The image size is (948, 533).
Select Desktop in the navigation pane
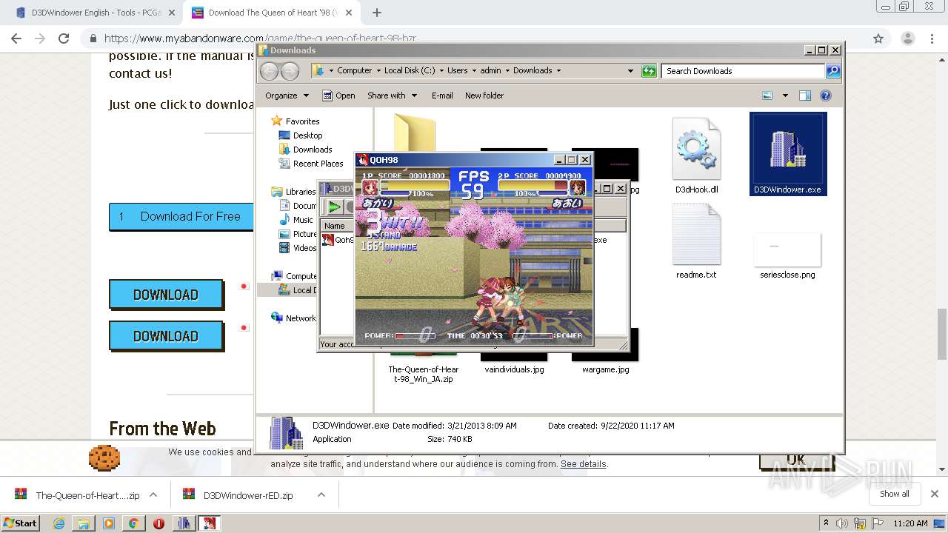point(307,135)
